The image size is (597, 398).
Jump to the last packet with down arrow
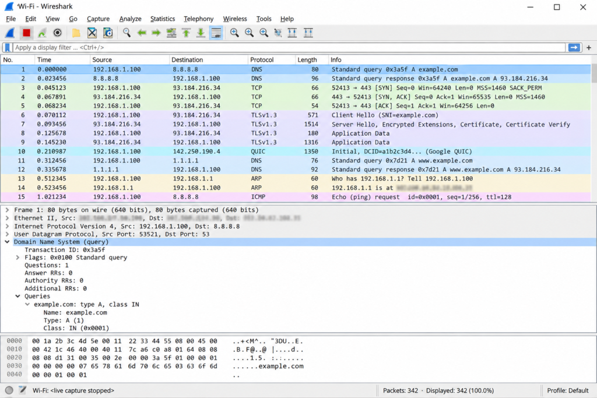click(x=201, y=33)
